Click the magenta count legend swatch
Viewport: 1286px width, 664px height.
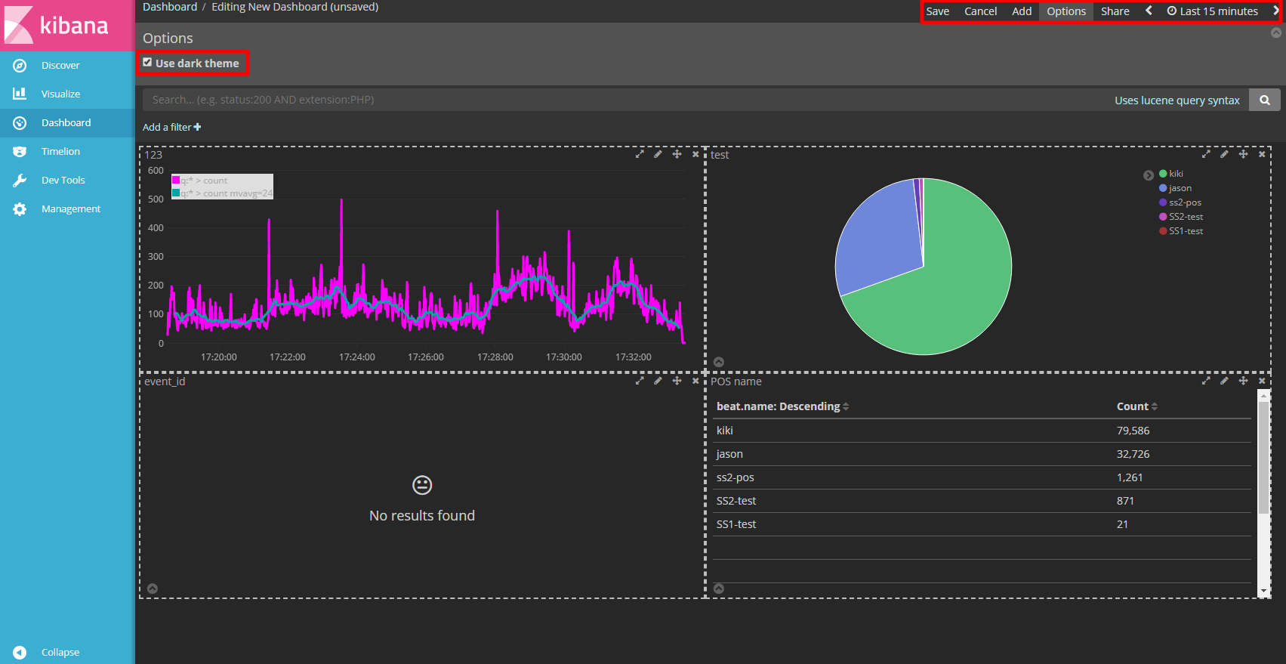tap(176, 181)
